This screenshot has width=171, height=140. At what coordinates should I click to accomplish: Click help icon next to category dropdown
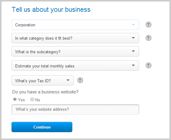(149, 38)
